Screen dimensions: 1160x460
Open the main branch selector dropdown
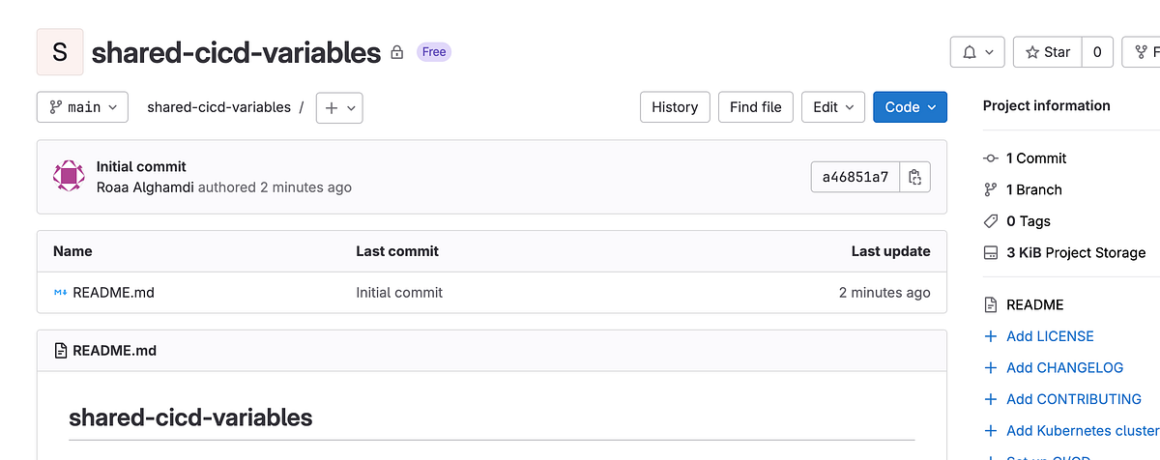point(83,107)
